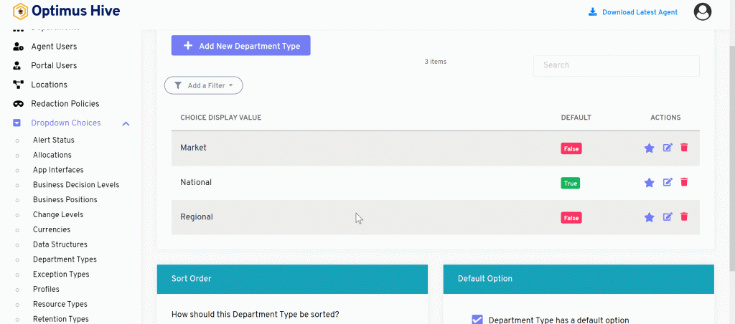735x324 pixels.
Task: Select Currencies under Dropdown Choices
Action: point(52,230)
